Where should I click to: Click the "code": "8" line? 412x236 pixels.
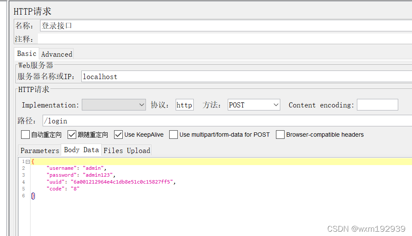click(x=63, y=189)
